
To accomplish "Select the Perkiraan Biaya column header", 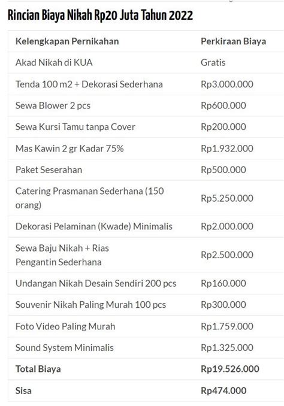I will (x=233, y=41).
